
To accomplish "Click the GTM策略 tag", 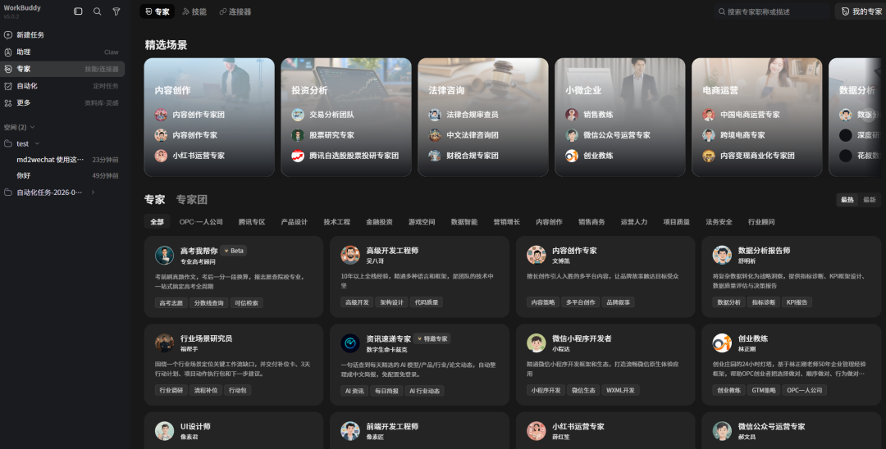I will pos(764,390).
